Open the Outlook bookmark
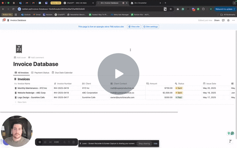The width and height of the screenshot is (237, 148). (26, 15)
